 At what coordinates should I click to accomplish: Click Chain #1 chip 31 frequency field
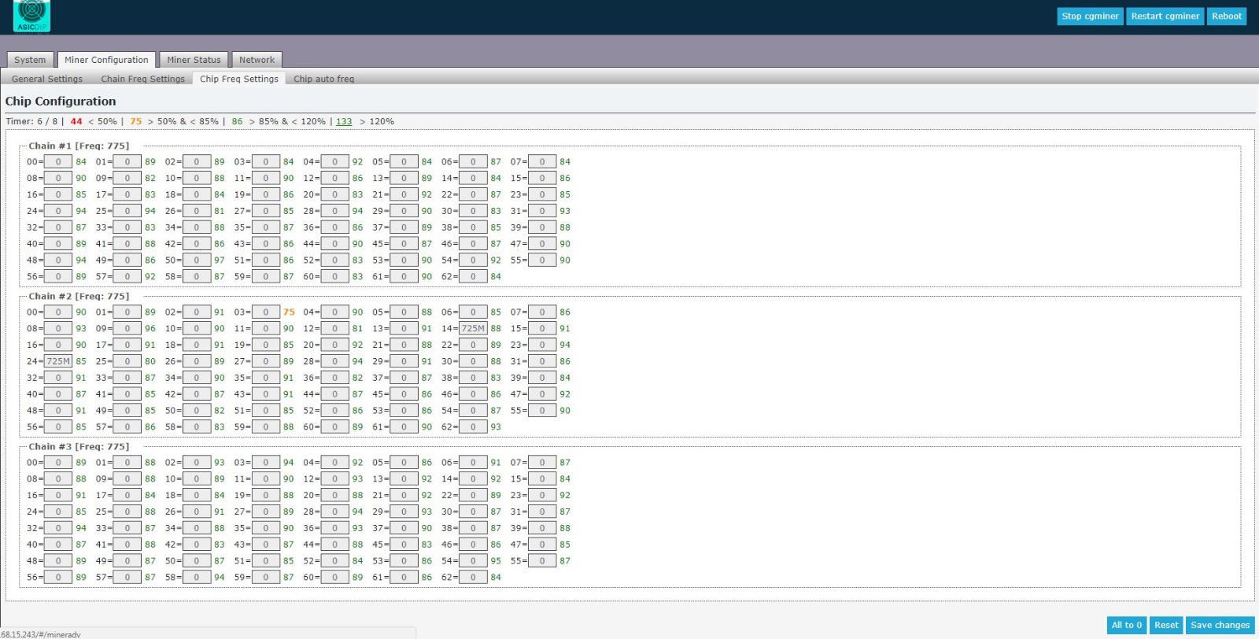click(542, 211)
